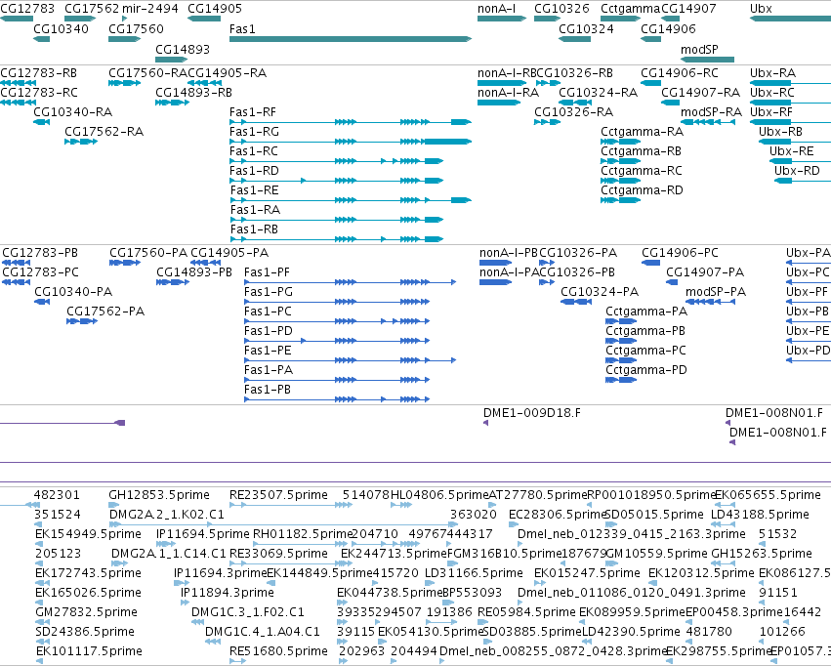
Task: Select EST SD24386.5prime
Action: [85, 632]
